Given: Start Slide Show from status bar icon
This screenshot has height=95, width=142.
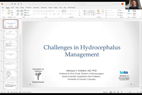Looking at the screenshot, I should pos(122,92).
